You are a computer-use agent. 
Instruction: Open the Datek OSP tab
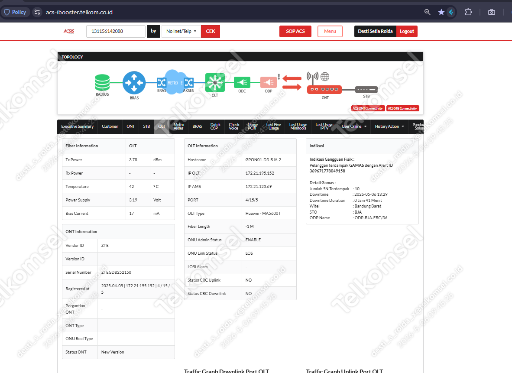click(216, 126)
